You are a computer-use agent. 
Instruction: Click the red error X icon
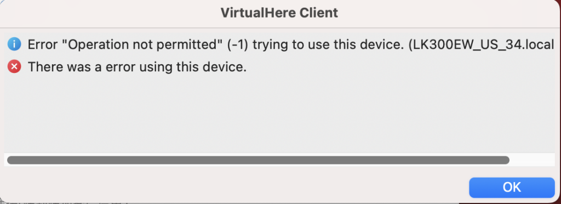point(14,66)
